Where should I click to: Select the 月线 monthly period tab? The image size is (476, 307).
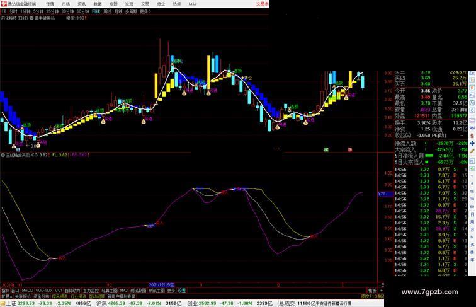(x=118, y=11)
